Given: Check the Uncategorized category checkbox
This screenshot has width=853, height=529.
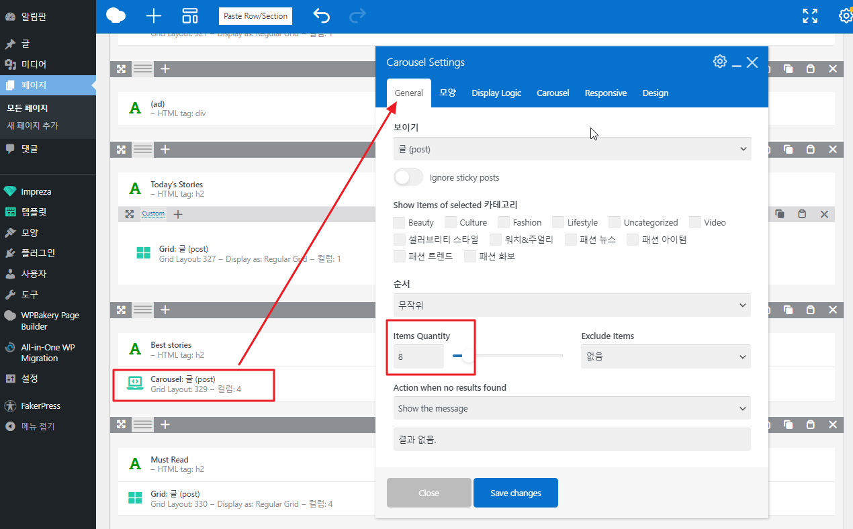Looking at the screenshot, I should click(615, 222).
